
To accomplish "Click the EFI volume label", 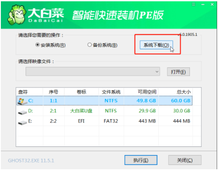I will point(81,121).
